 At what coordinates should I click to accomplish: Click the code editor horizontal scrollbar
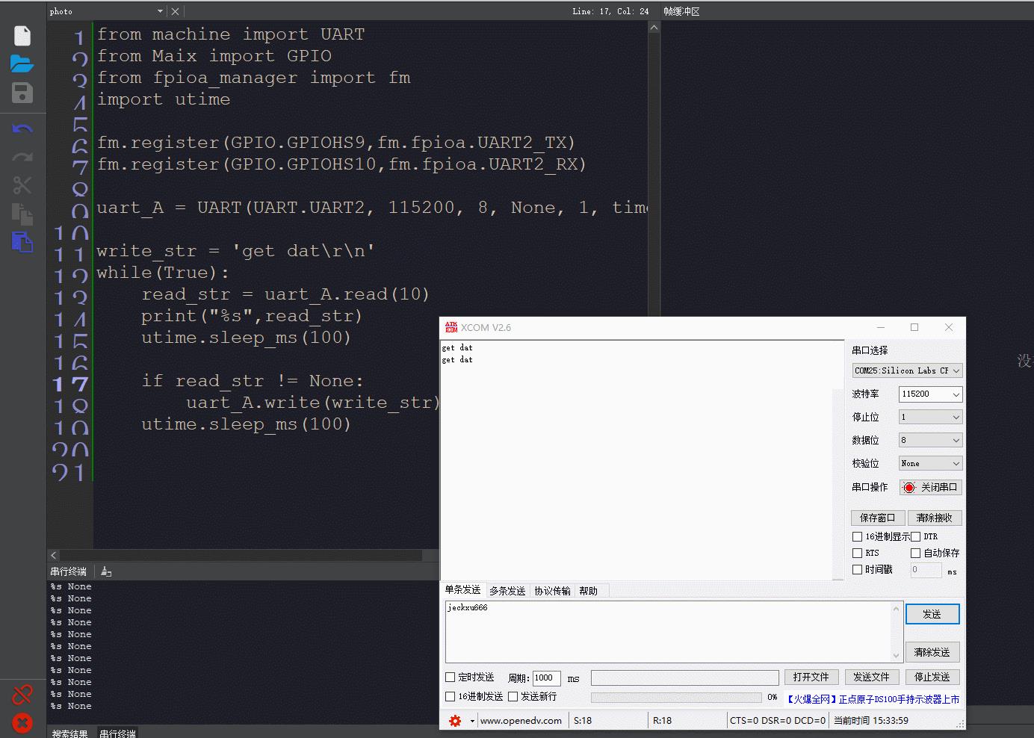(x=241, y=555)
